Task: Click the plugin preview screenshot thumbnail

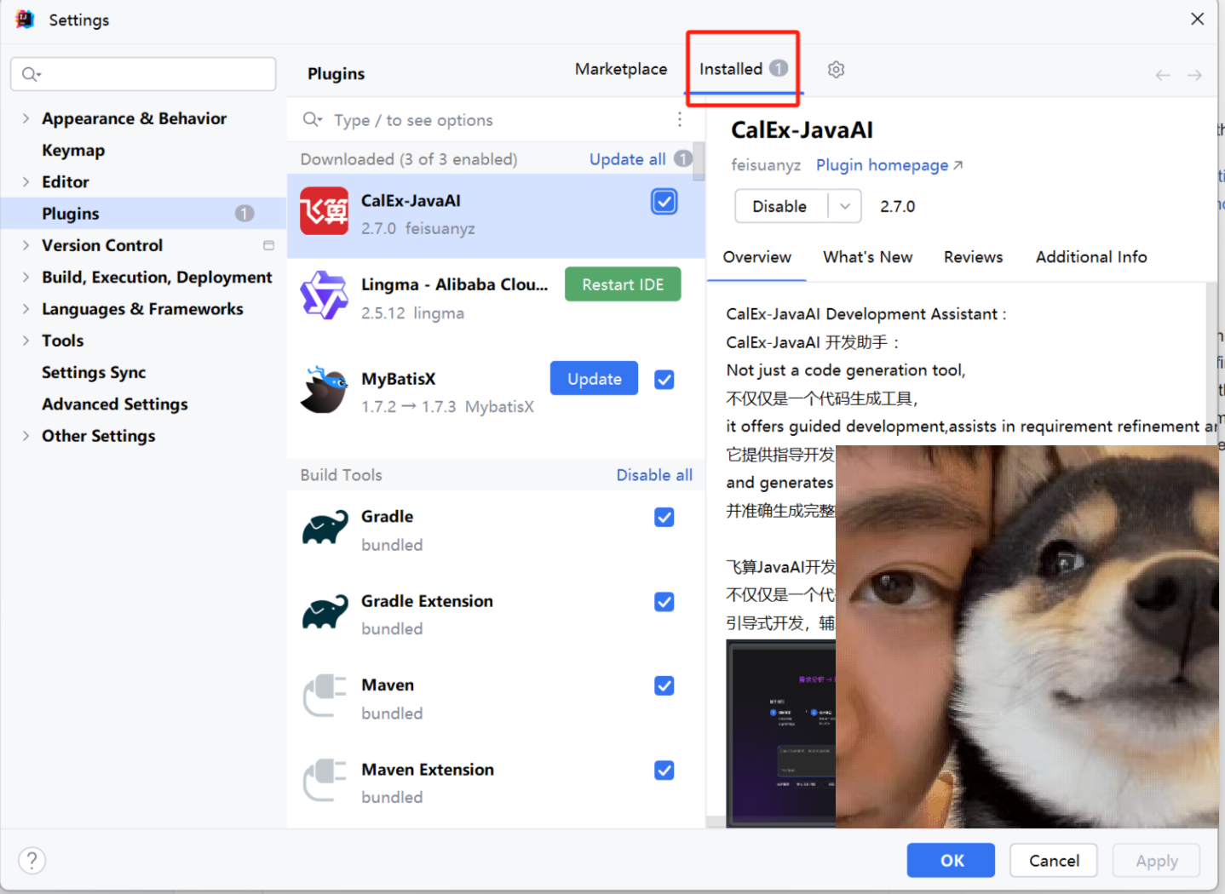Action: pyautogui.click(x=781, y=733)
